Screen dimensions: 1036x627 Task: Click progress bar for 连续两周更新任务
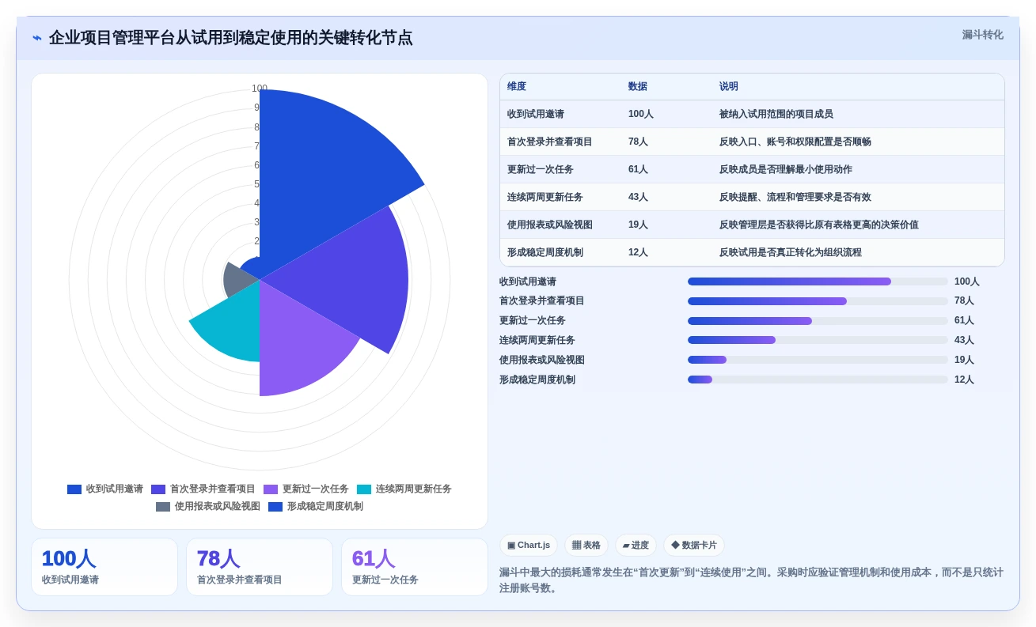coord(818,340)
